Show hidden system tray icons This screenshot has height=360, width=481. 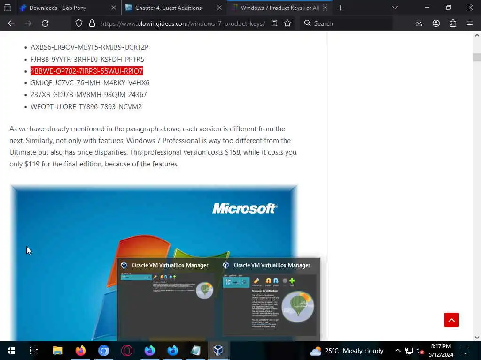[397, 351]
